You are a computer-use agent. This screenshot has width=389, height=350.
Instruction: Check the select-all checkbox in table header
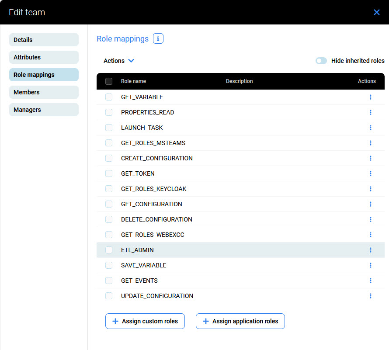click(x=109, y=81)
